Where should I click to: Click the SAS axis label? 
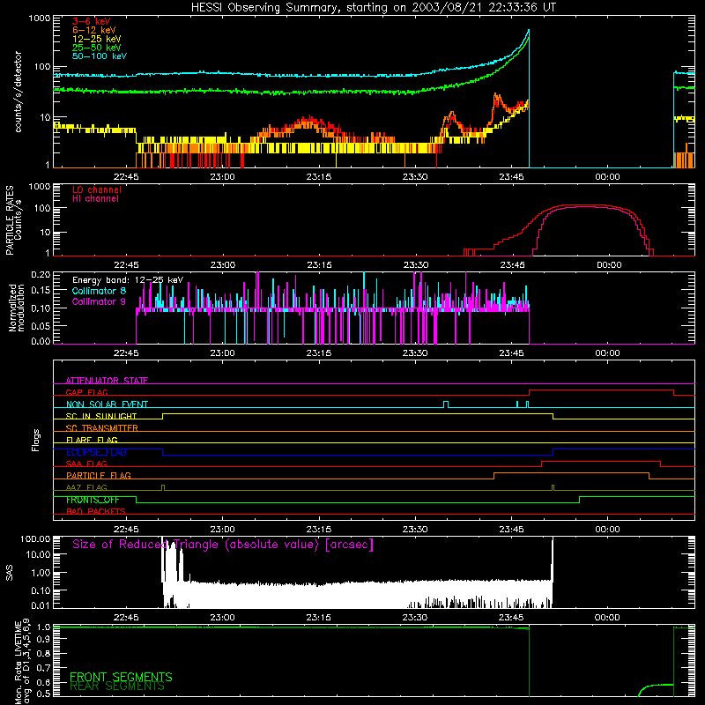(x=10, y=572)
